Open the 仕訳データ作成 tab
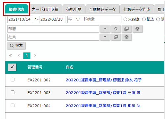 click(x=137, y=9)
